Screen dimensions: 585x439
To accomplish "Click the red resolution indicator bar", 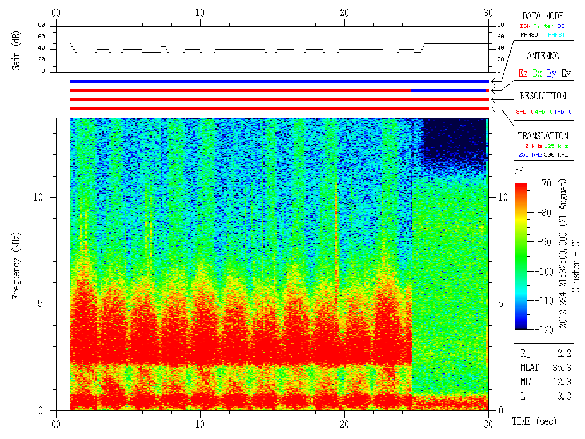I will pos(279,99).
